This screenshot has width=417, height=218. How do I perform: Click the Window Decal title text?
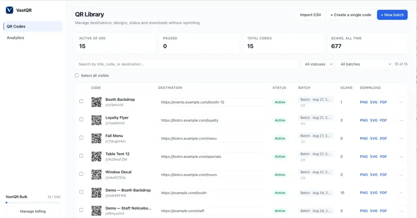click(118, 172)
